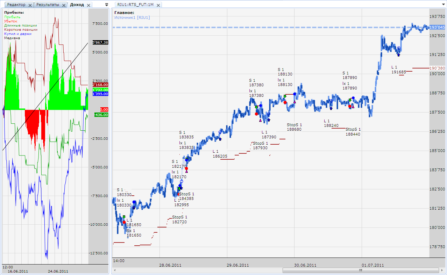Click the 185'000 price axis label
Viewport: 447px width, 275px height.
[437, 151]
